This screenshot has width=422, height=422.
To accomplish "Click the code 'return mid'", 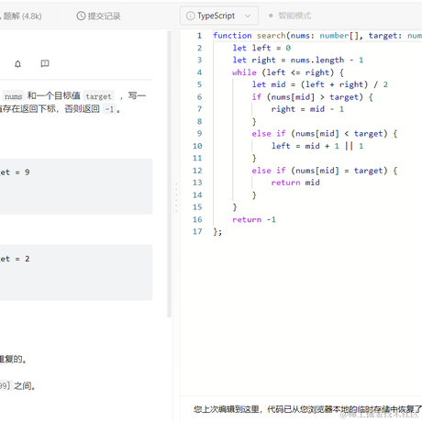I will (x=295, y=183).
